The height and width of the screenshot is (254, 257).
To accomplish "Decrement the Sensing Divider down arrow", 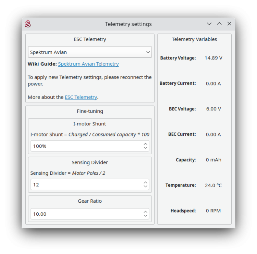I will (146, 187).
